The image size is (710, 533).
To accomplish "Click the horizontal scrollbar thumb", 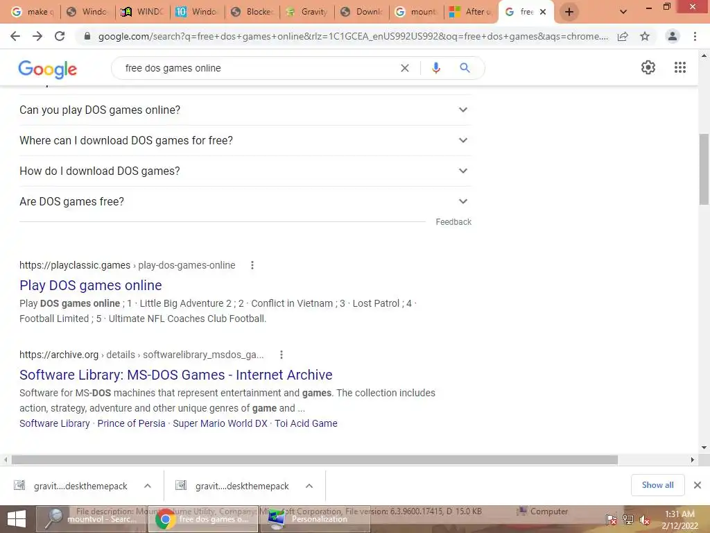I will (x=315, y=459).
